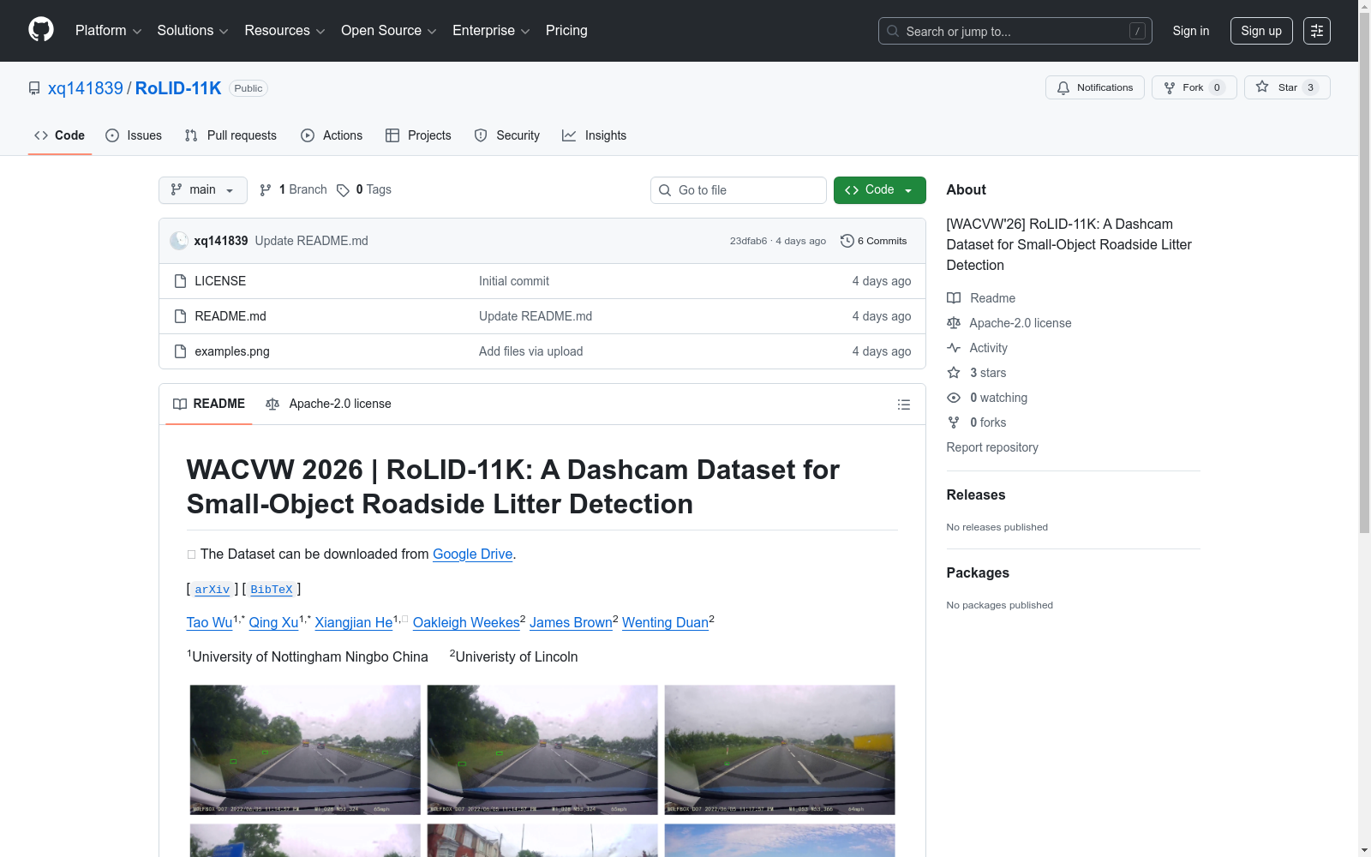Image resolution: width=1371 pixels, height=857 pixels.
Task: Go to GitHub home via Octocat logo
Action: pyautogui.click(x=41, y=30)
